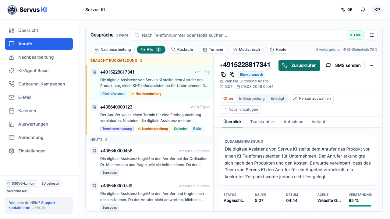This screenshot has width=390, height=219.
Task: Click Notiz hinzufügen
Action: (x=240, y=109)
